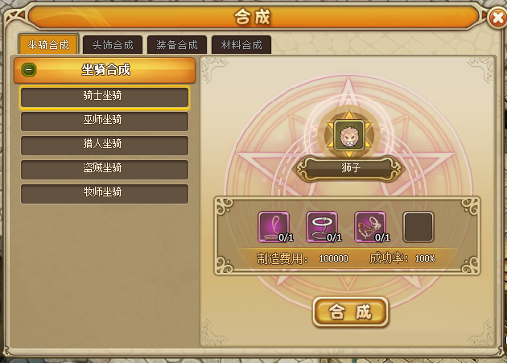This screenshot has height=363, width=507.
Task: Select the bridle harness material slot
Action: pos(370,227)
